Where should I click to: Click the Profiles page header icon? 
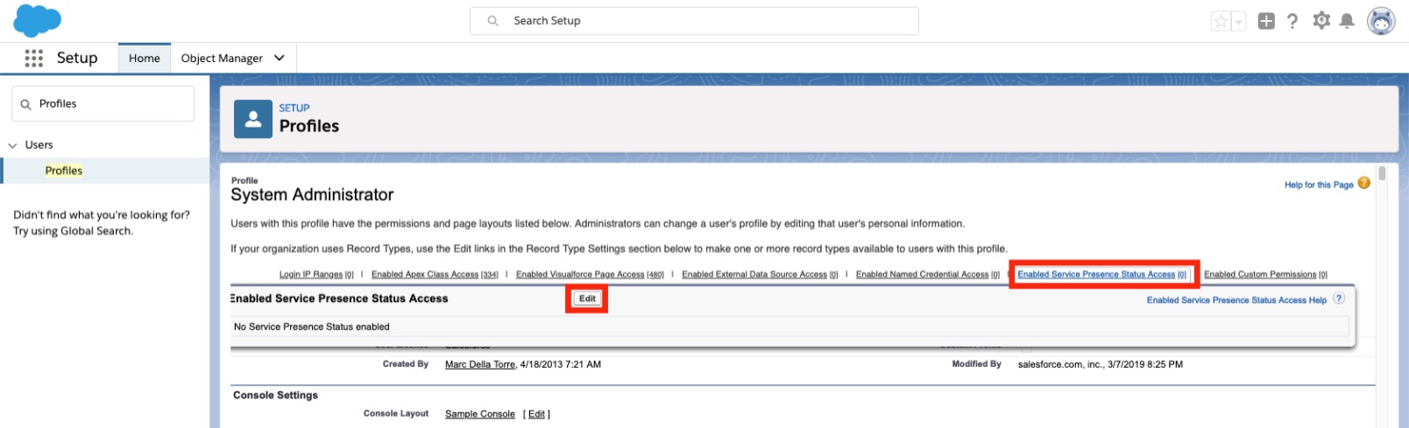[253, 119]
